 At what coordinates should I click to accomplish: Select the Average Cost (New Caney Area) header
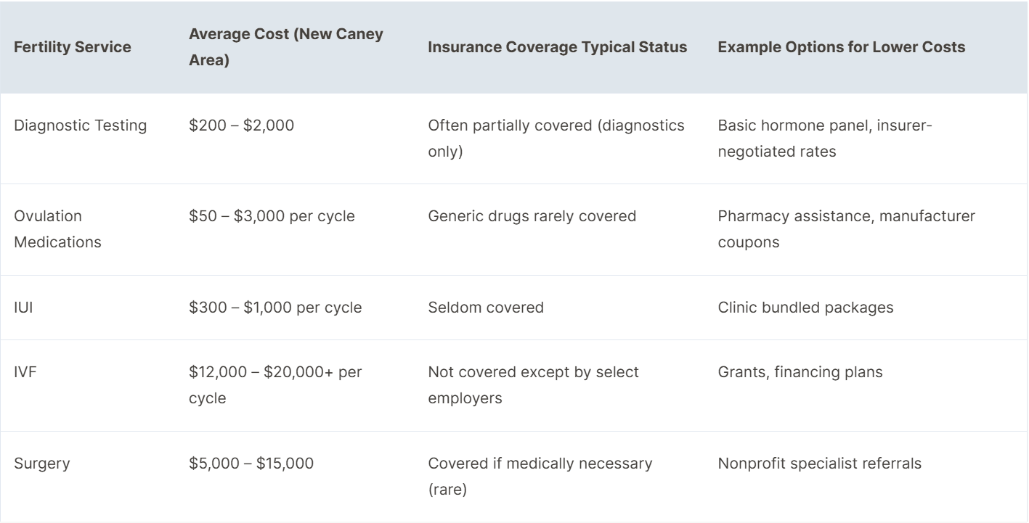286,47
